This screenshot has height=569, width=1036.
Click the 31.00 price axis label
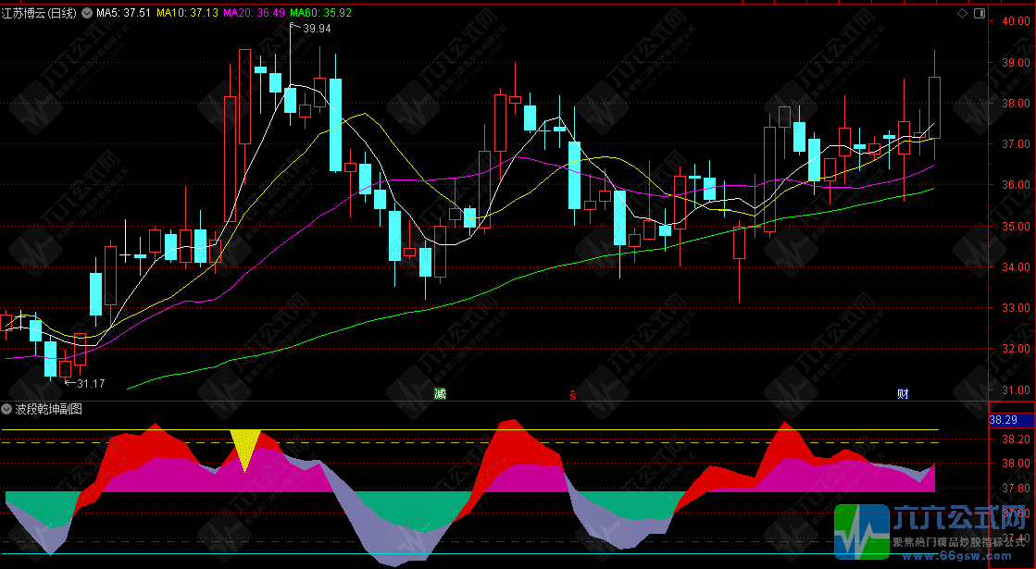[1016, 390]
